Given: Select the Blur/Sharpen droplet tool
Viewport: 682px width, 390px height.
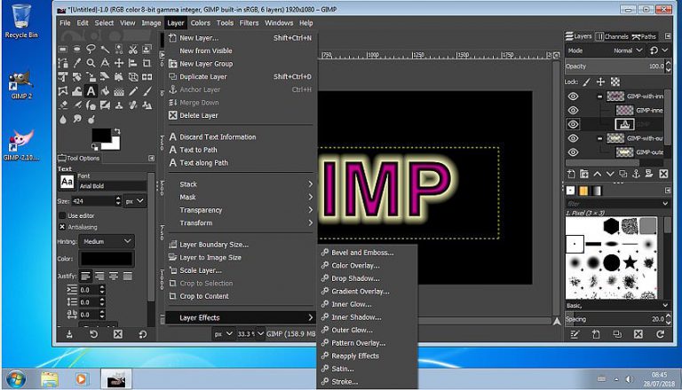Looking at the screenshot, I should (63, 119).
